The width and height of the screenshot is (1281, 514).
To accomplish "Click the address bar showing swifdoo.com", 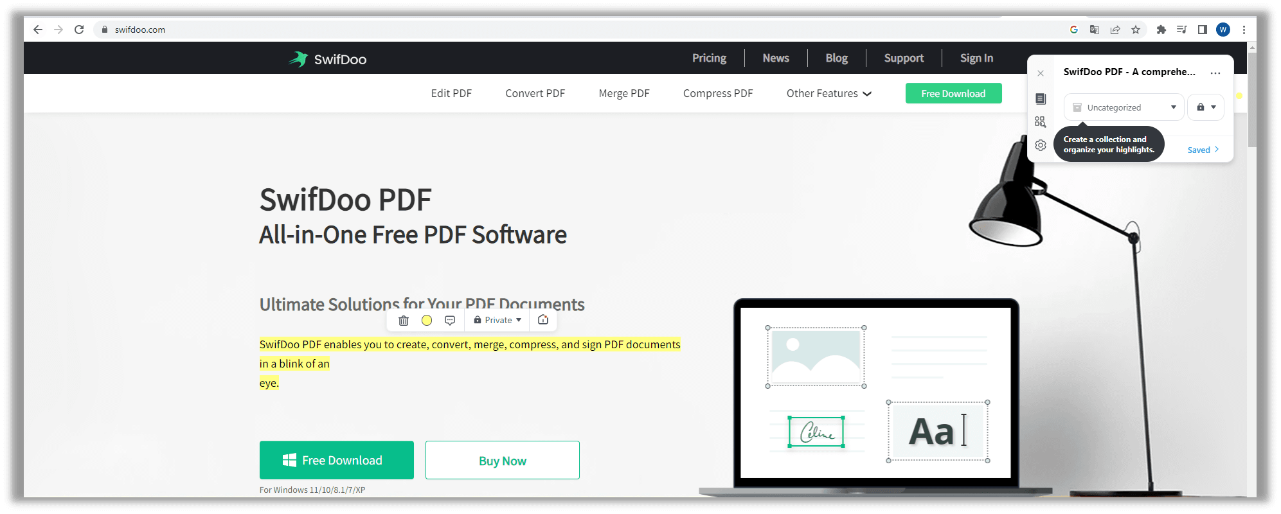I will pos(578,30).
